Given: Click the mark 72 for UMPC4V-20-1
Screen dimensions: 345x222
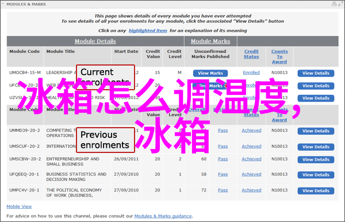Looking at the screenshot, I should click(204, 190).
